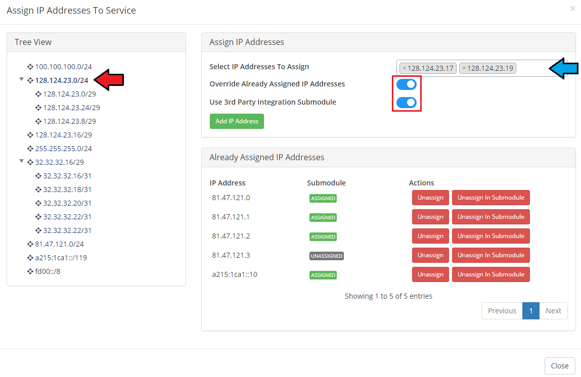The height and width of the screenshot is (377, 581).
Task: Select a215:1ca1::/119 subnet in tree
Action: (61, 258)
